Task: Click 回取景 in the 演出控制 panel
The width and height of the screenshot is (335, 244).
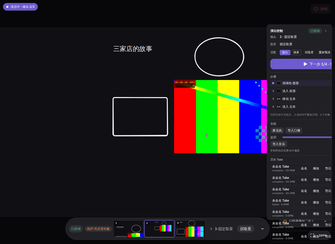Action: click(309, 53)
